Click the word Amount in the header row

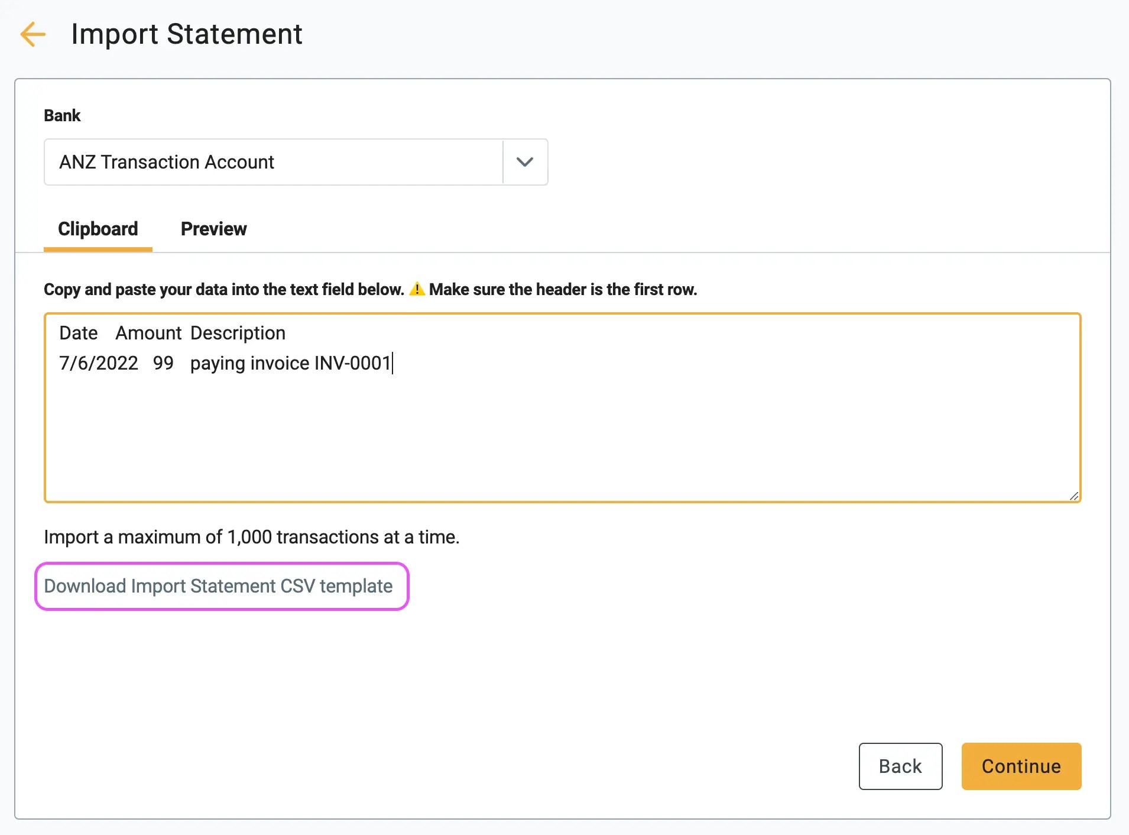click(148, 333)
